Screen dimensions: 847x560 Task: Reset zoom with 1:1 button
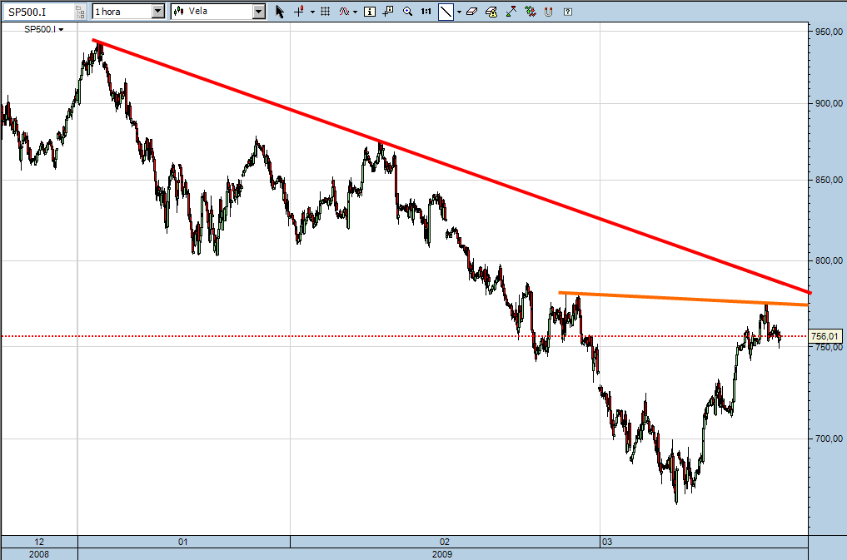pyautogui.click(x=426, y=12)
